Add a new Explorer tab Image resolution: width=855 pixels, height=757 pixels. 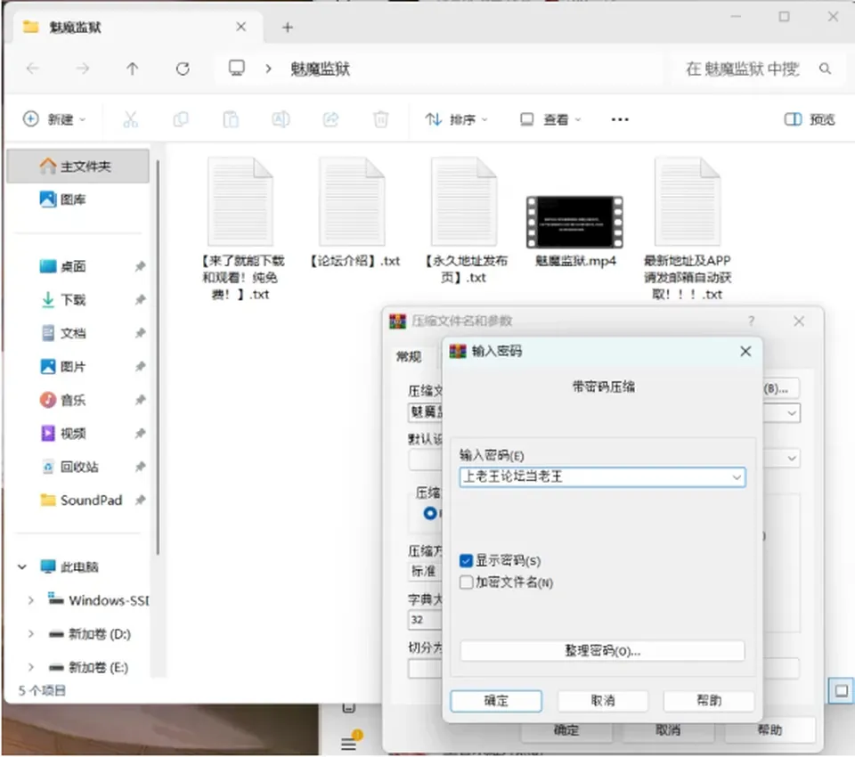click(x=288, y=28)
